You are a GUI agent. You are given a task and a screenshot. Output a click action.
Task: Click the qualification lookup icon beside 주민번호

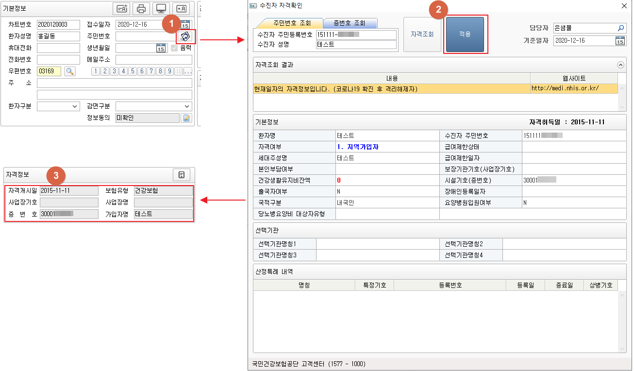click(185, 36)
